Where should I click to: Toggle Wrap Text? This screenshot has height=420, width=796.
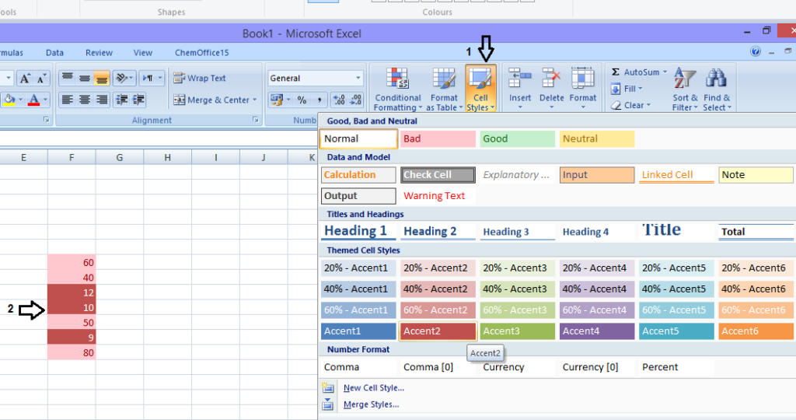pos(200,79)
